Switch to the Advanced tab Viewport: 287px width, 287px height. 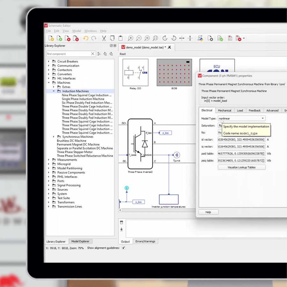click(272, 110)
